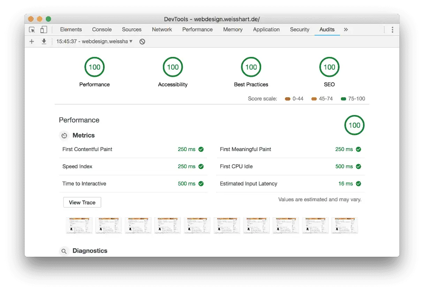Toggle the device toolbar icon
The width and height of the screenshot is (424, 292).
pyautogui.click(x=44, y=30)
